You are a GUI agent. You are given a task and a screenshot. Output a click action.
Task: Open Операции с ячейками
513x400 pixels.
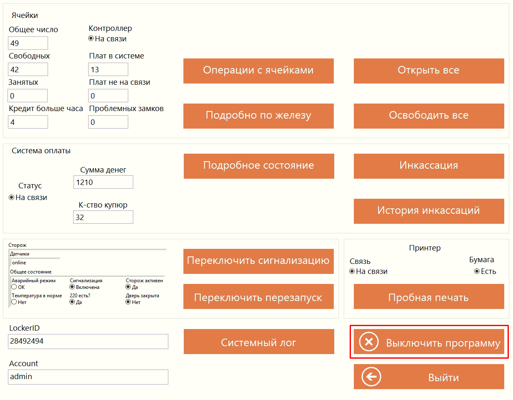coord(258,71)
